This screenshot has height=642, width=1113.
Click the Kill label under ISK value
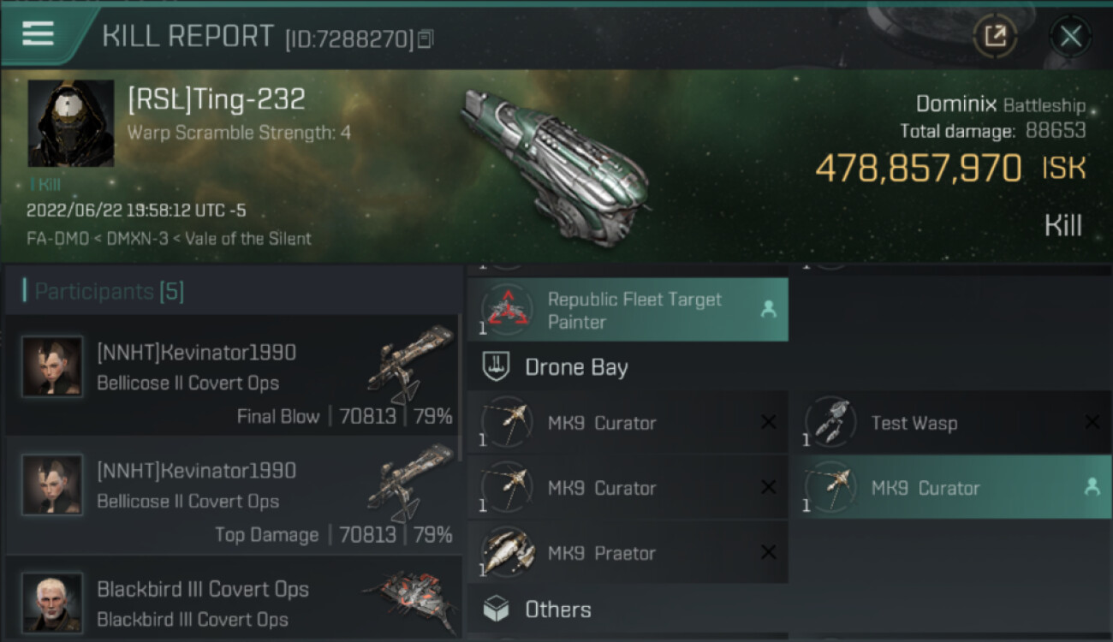click(x=1062, y=226)
